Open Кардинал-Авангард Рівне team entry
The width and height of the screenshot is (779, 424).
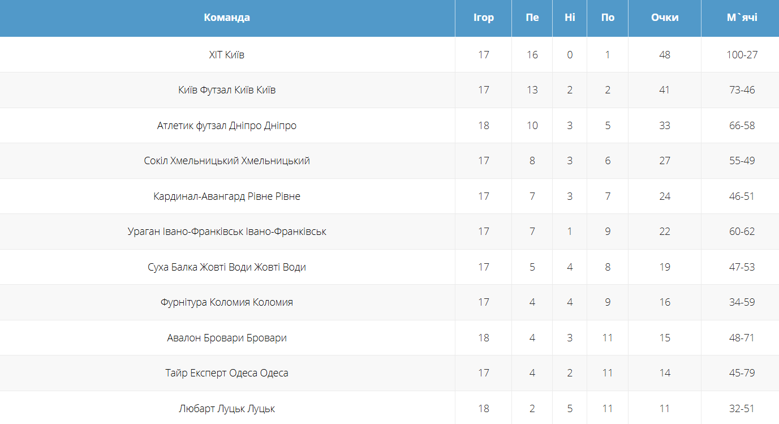[227, 196]
